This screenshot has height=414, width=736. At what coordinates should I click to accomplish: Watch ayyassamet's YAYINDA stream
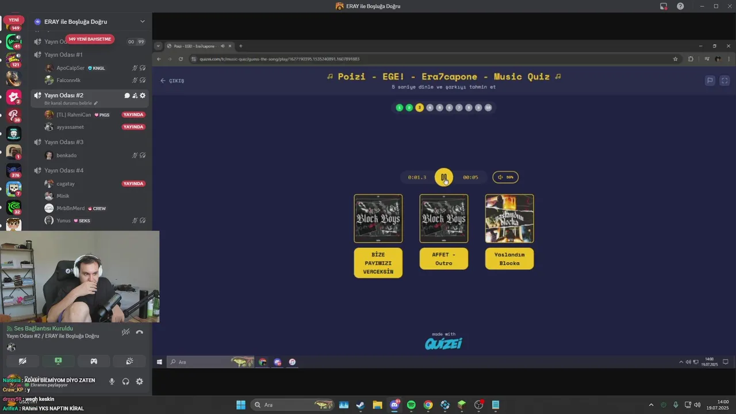click(133, 127)
